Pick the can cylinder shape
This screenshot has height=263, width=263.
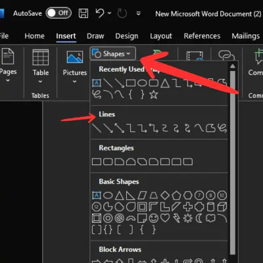click(x=210, y=206)
